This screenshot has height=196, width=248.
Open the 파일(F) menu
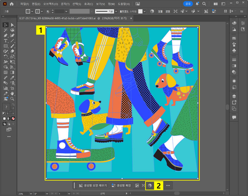(24, 4)
